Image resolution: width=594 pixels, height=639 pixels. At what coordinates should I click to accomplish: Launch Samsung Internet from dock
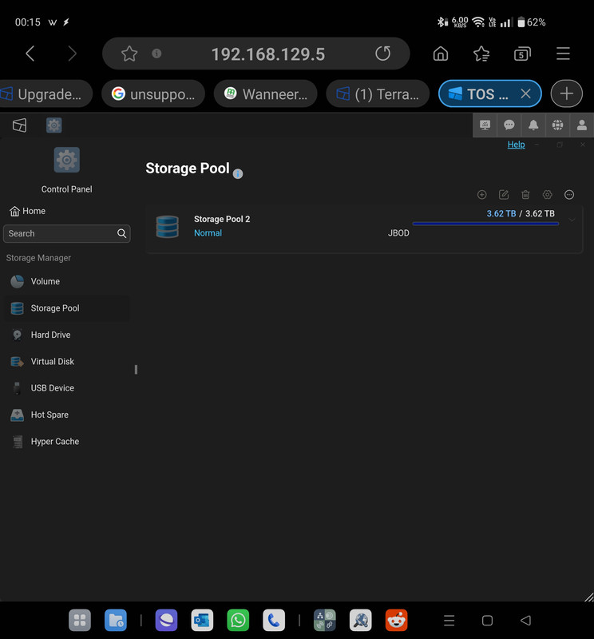166,621
